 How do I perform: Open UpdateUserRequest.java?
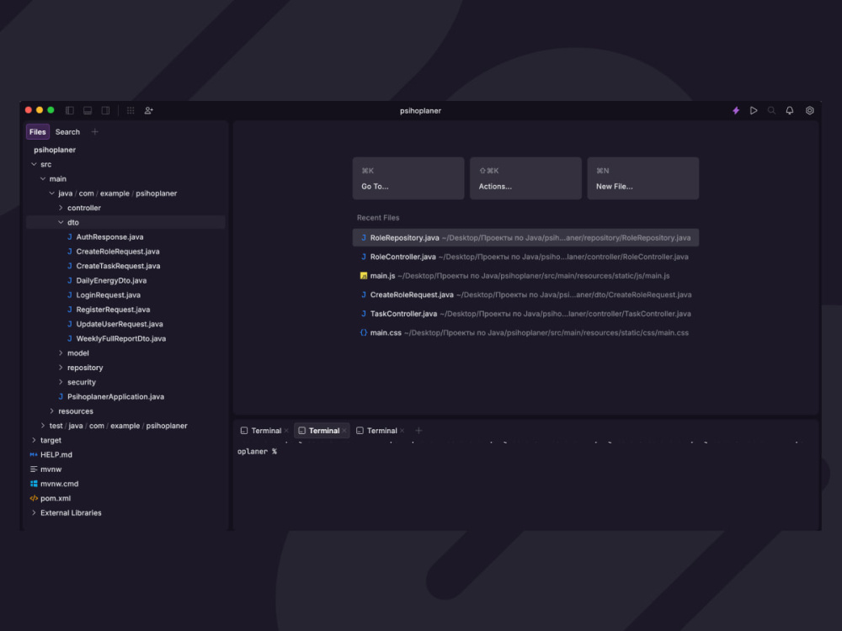[x=120, y=324]
